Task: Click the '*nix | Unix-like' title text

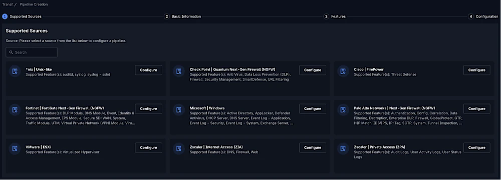Action: 39,69
